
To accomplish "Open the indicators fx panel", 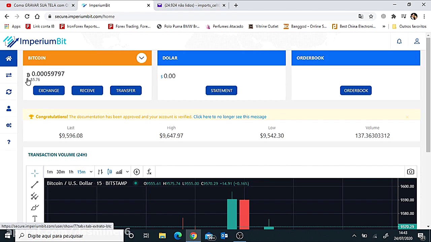I will [149, 172].
